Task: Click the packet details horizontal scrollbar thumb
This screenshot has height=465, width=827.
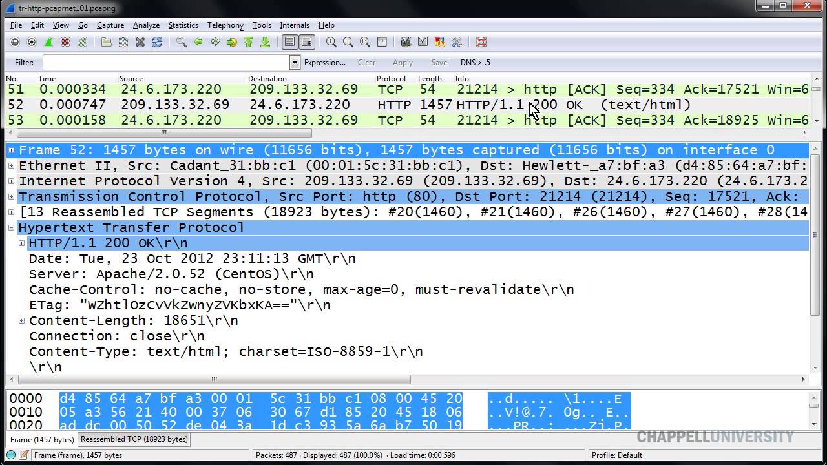Action: [x=213, y=380]
